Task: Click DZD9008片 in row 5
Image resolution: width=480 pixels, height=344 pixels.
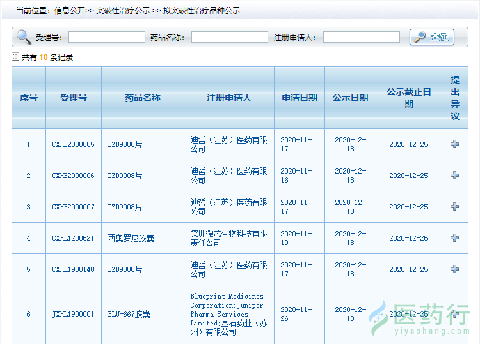Action: coord(125,269)
